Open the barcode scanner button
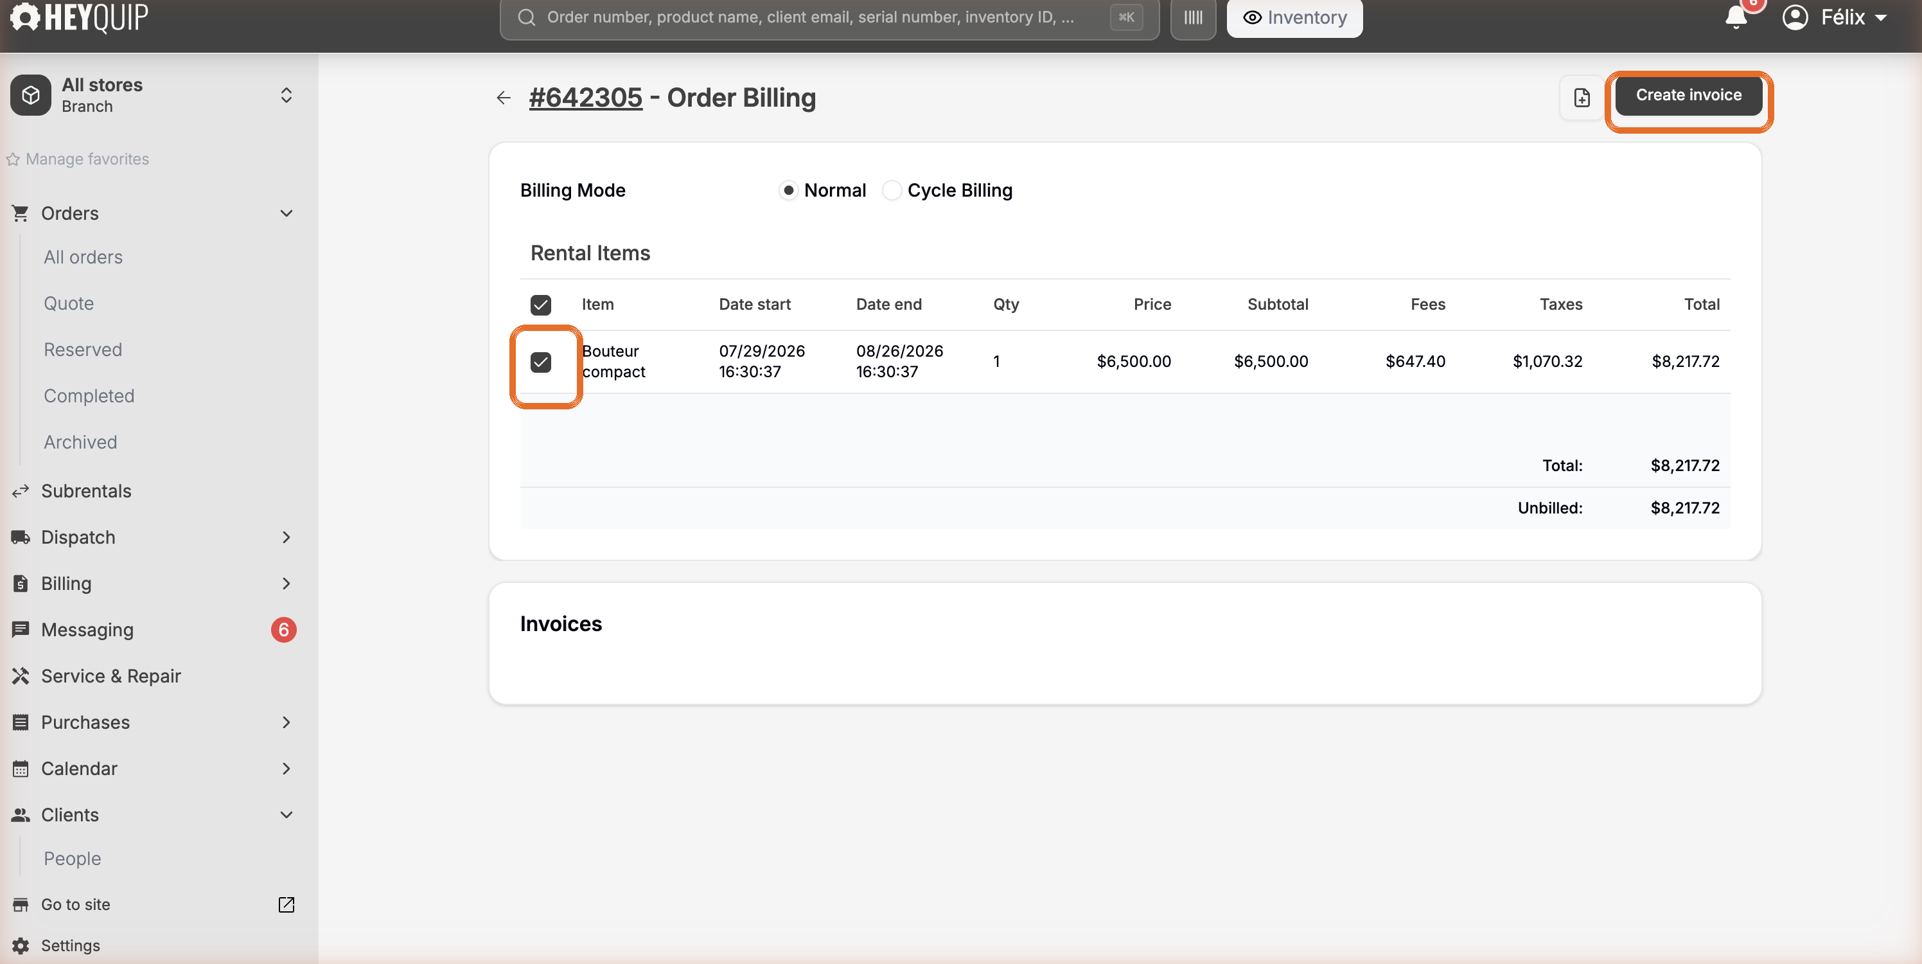Image resolution: width=1922 pixels, height=964 pixels. coord(1193,18)
